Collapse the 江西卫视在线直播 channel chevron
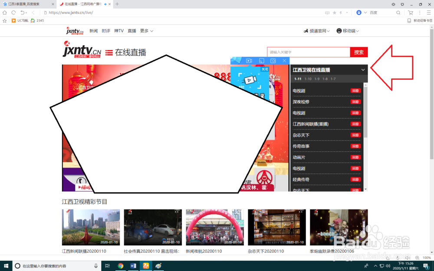 [x=363, y=70]
